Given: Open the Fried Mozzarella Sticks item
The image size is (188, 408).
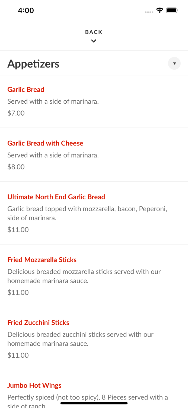Looking at the screenshot, I should click(x=42, y=260).
